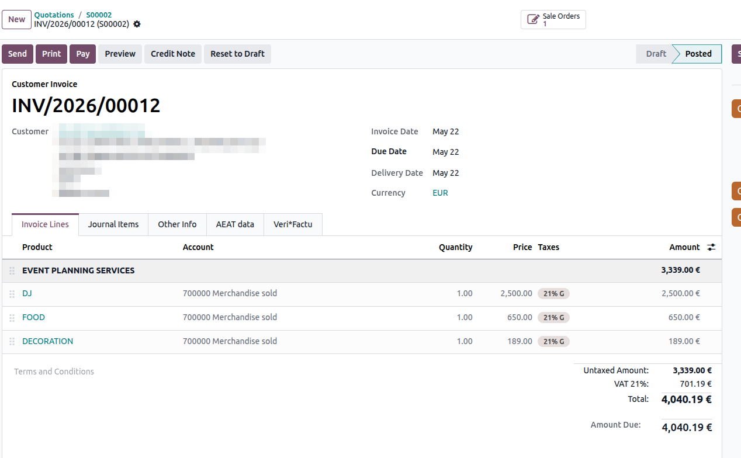
Task: Click the VAT 21% value 701.19 €
Action: click(695, 384)
